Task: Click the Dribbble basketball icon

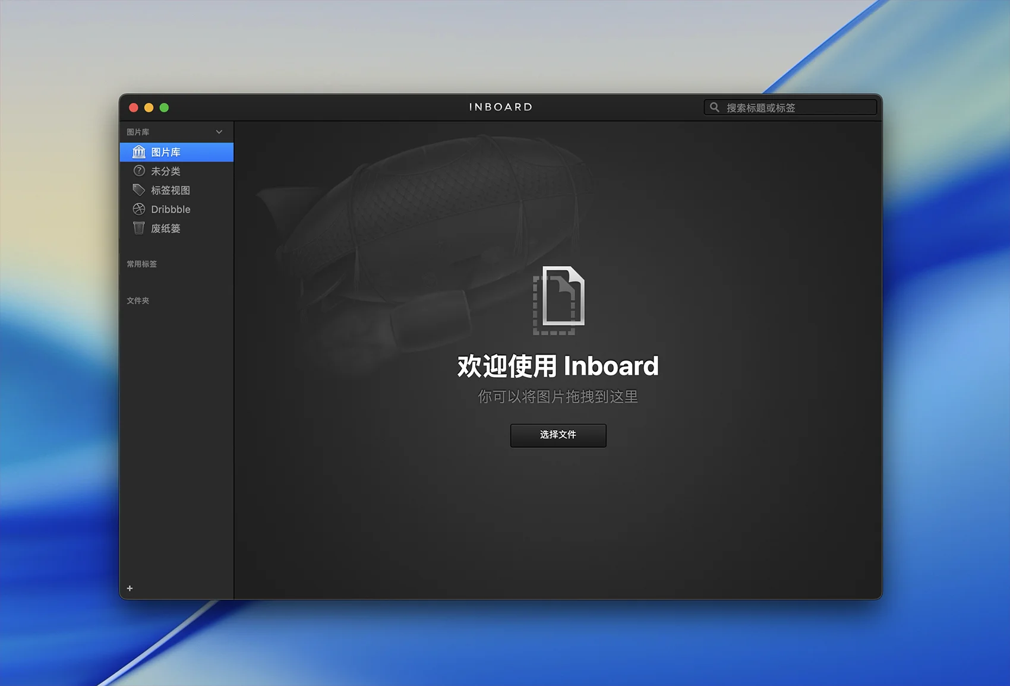Action: pos(139,209)
